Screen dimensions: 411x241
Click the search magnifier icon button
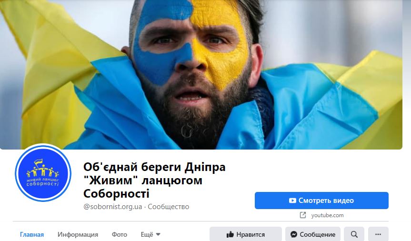tap(354, 234)
